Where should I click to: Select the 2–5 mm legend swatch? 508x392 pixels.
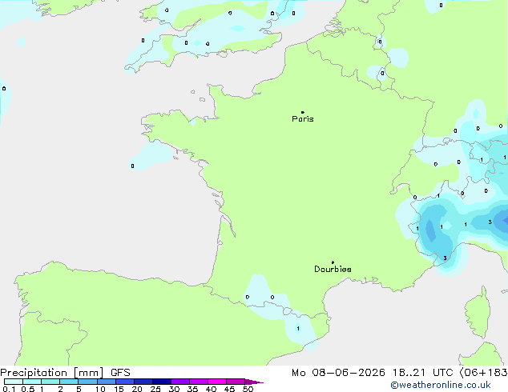[69, 382]
